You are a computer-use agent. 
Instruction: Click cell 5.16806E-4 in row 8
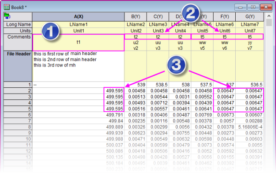pyautogui.click(x=249, y=127)
